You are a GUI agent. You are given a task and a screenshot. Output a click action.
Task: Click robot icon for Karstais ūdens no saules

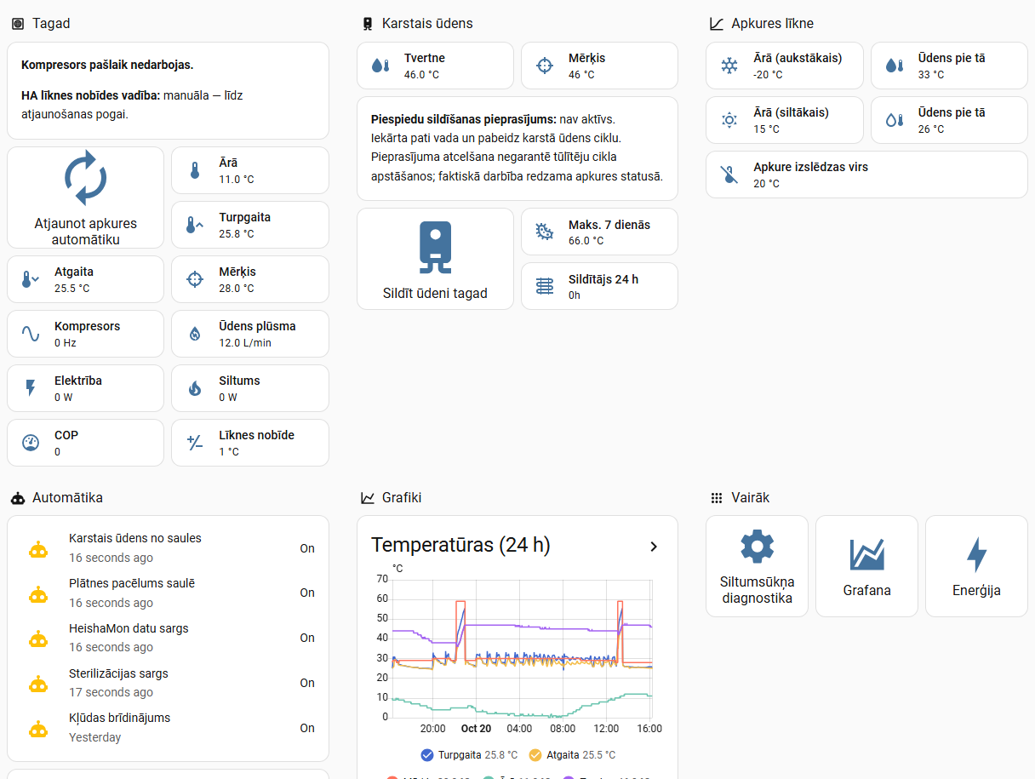pos(38,549)
